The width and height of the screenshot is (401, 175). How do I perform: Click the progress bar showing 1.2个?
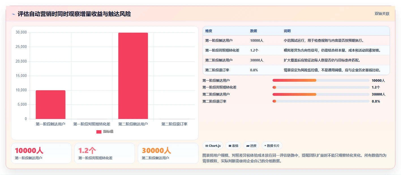(x=321, y=87)
